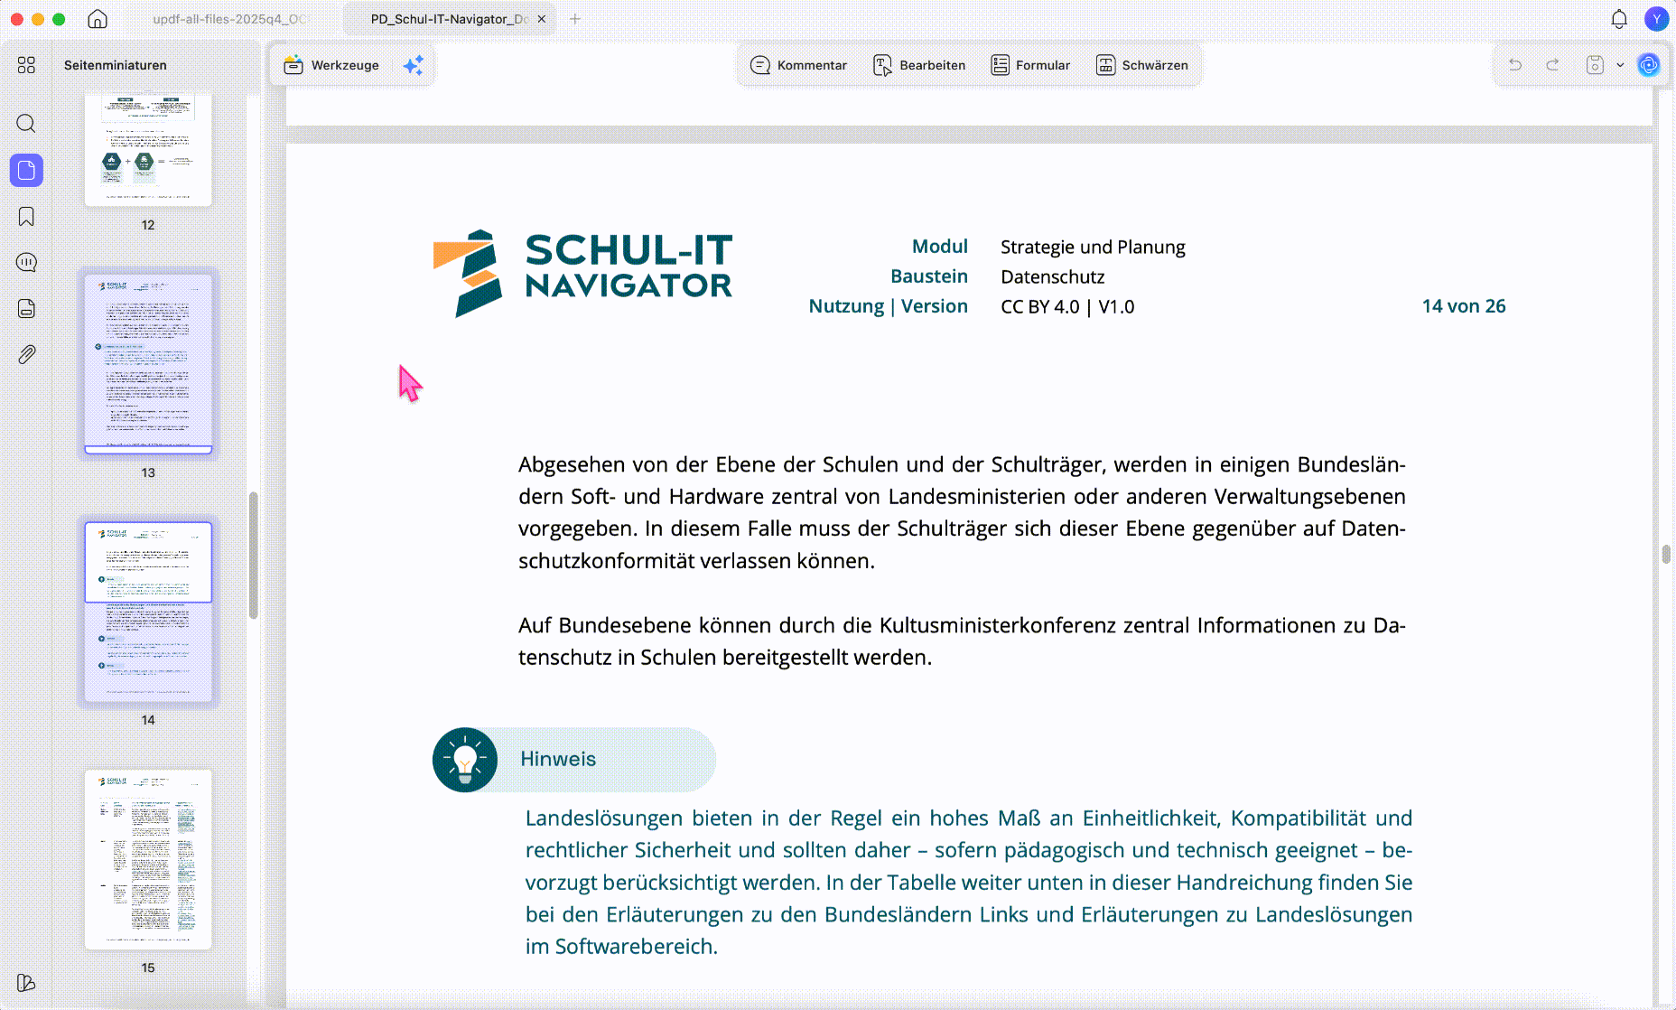Click the paragraph starting 'Landeslösungen bieten'

pyautogui.click(x=969, y=882)
